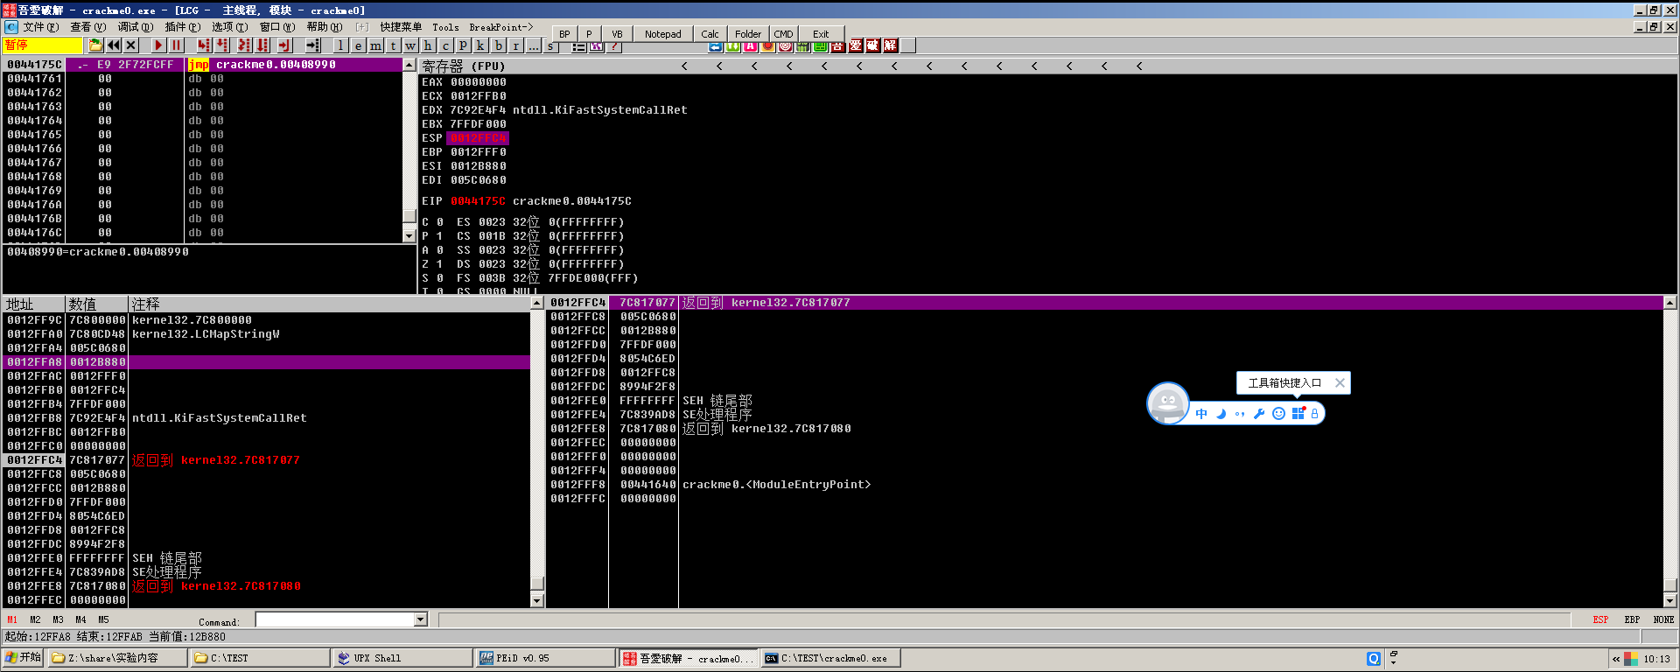Viewport: 1680px width, 672px height.
Task: Open Run trace with '...' button
Action: [534, 45]
